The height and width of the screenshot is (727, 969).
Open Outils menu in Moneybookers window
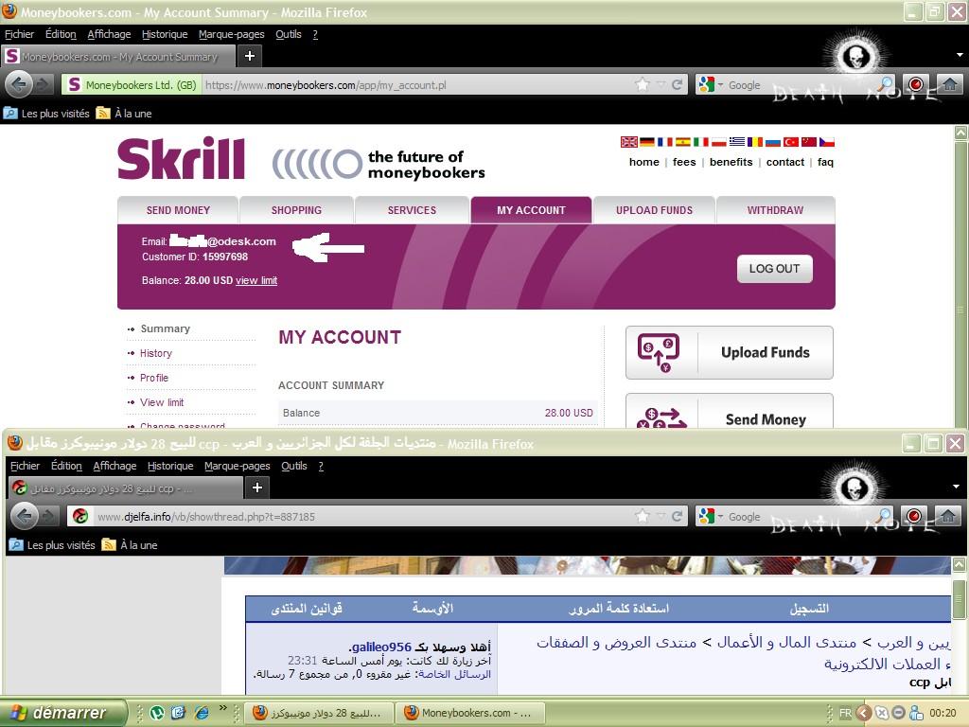(x=288, y=34)
